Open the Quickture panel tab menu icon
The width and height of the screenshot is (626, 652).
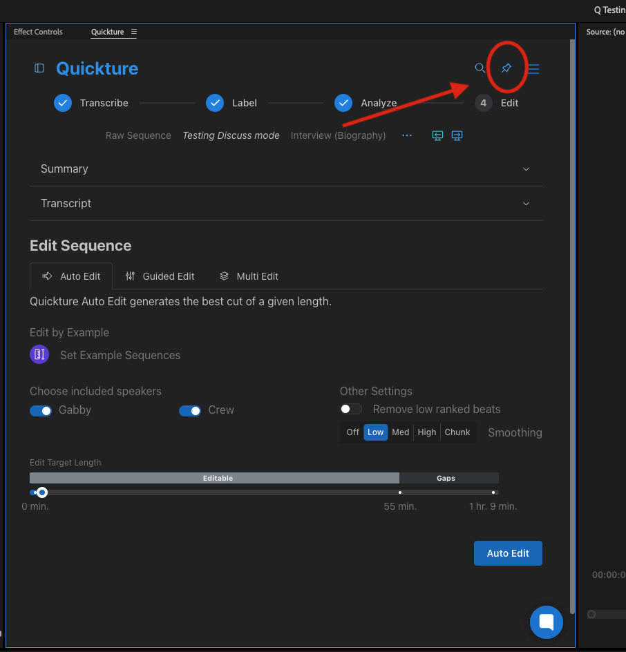coord(134,32)
